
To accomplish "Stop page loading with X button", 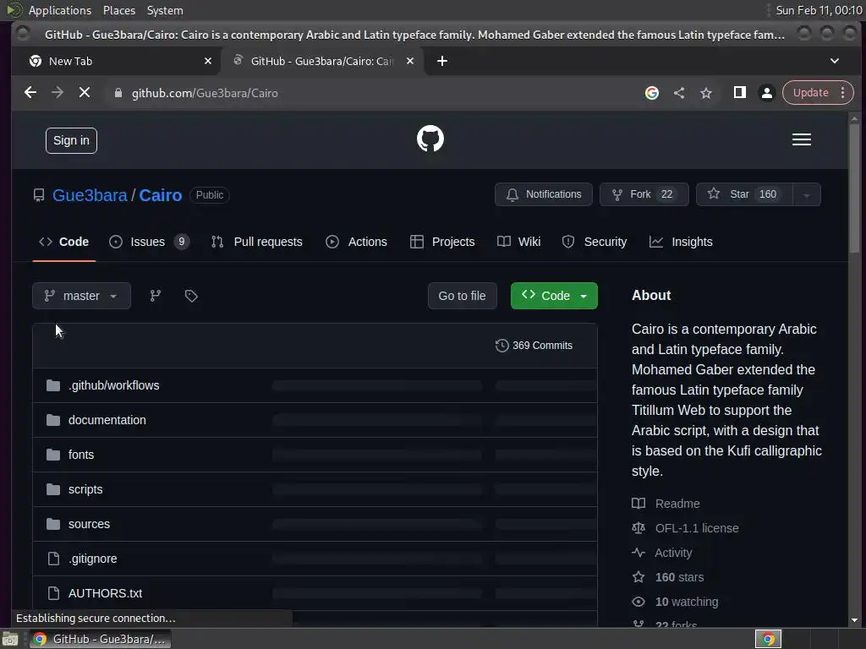I will click(85, 92).
